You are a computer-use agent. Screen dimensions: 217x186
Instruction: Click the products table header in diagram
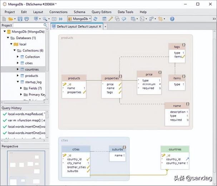point(74,78)
